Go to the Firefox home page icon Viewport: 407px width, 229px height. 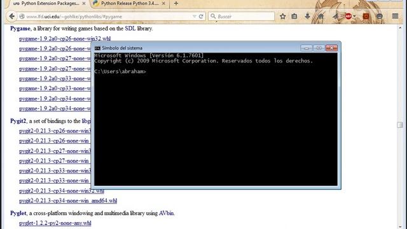point(321,17)
